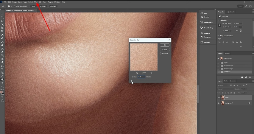Image resolution: width=254 pixels, height=134 pixels.
Task: Collapse the Transform section
Action: click(x=218, y=20)
